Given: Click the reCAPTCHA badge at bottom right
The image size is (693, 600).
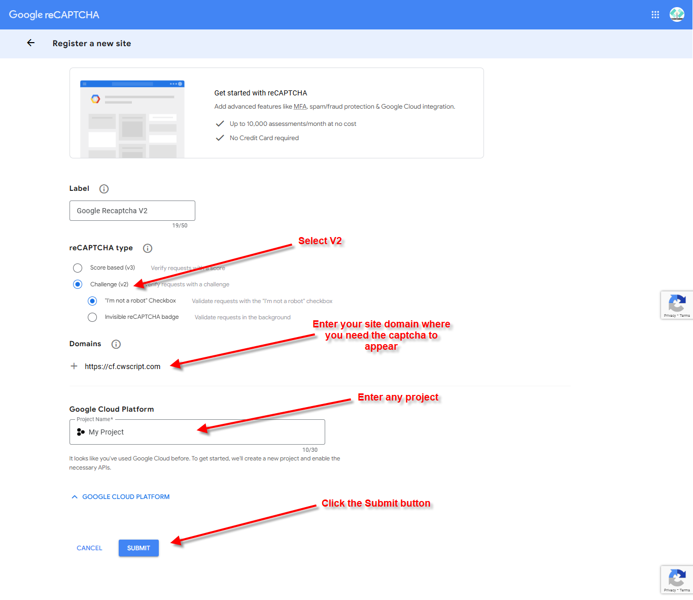Looking at the screenshot, I should pyautogui.click(x=677, y=579).
